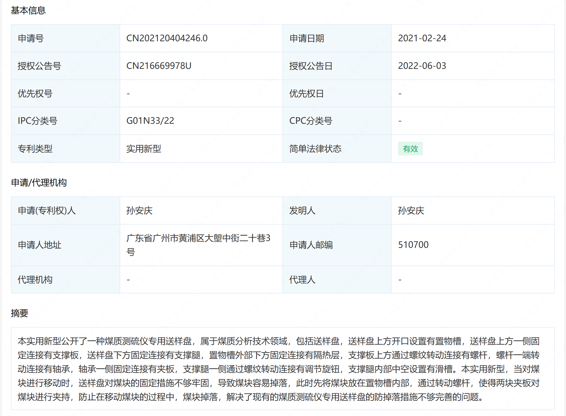Click the 摘要 section heading
Viewport: 566px width, 416px height.
tap(20, 313)
